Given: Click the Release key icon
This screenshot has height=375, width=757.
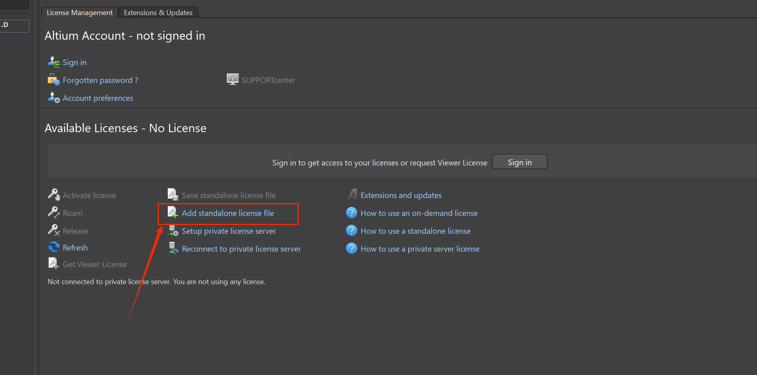Looking at the screenshot, I should coord(54,230).
